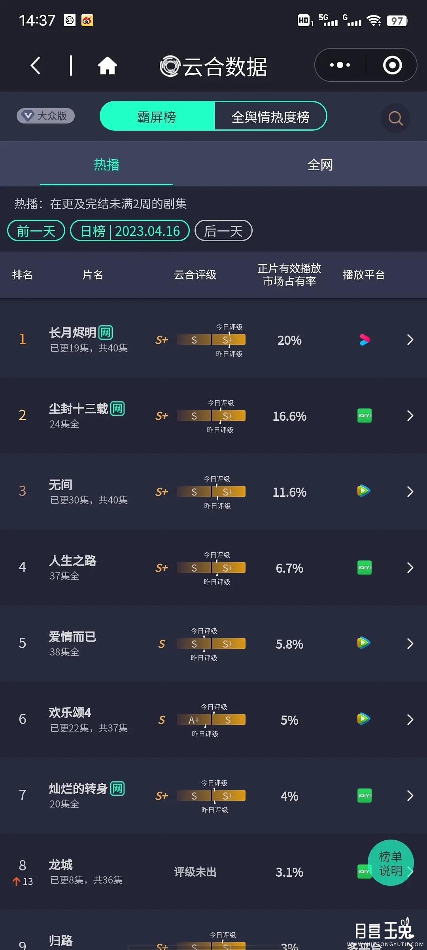Select the 全网 tab
Screen dimensions: 427x950
(320, 165)
